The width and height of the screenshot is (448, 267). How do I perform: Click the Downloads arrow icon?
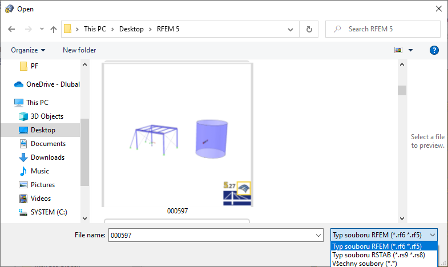(x=23, y=157)
